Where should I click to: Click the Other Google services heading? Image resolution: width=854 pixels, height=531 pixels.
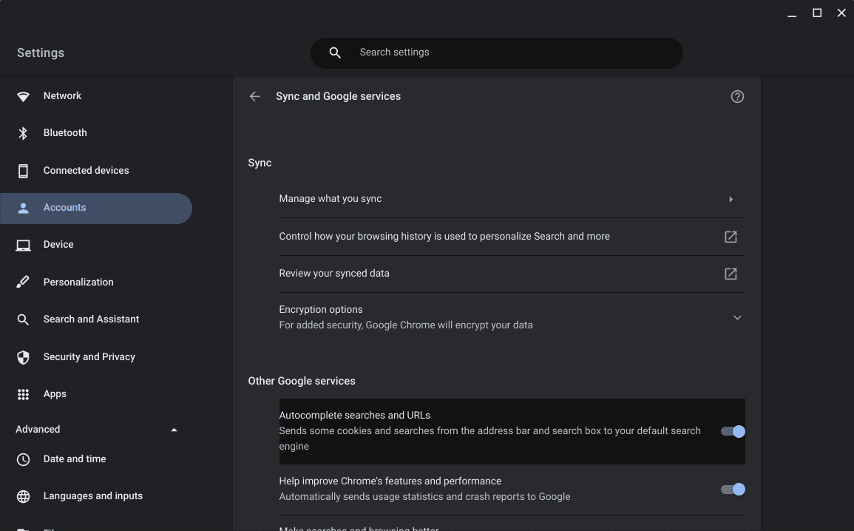click(302, 381)
